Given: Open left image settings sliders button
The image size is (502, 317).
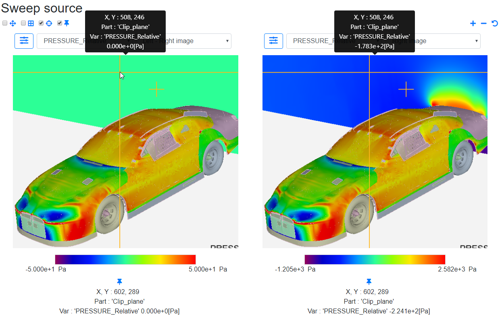Looking at the screenshot, I should point(24,41).
